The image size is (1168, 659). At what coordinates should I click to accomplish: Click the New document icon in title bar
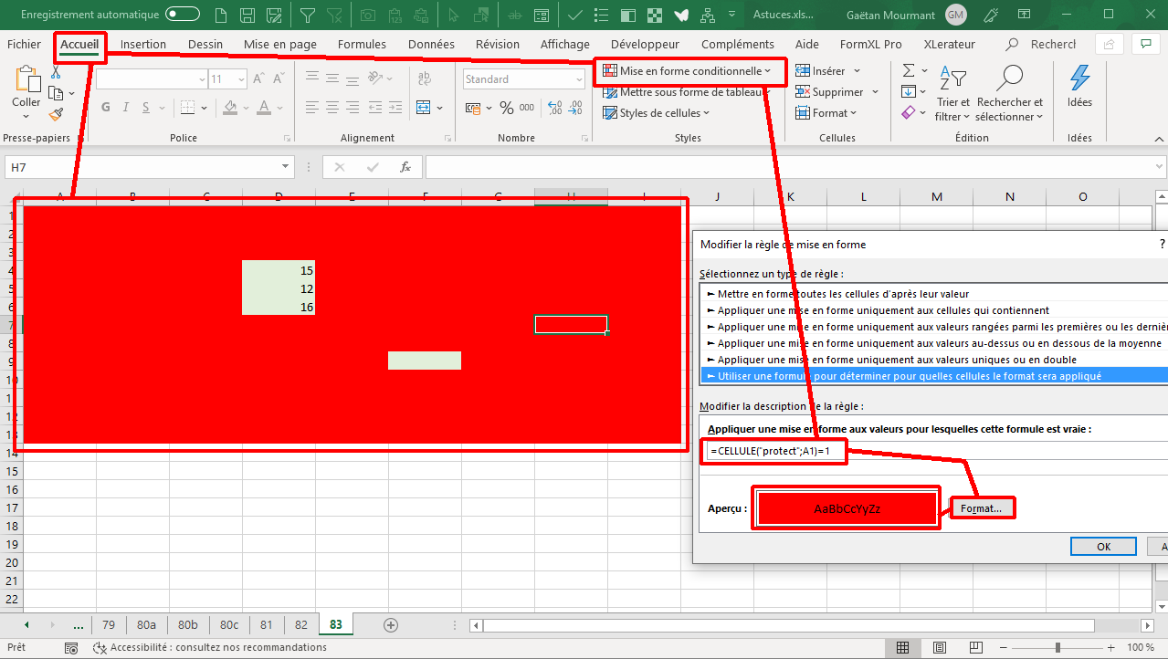point(220,15)
